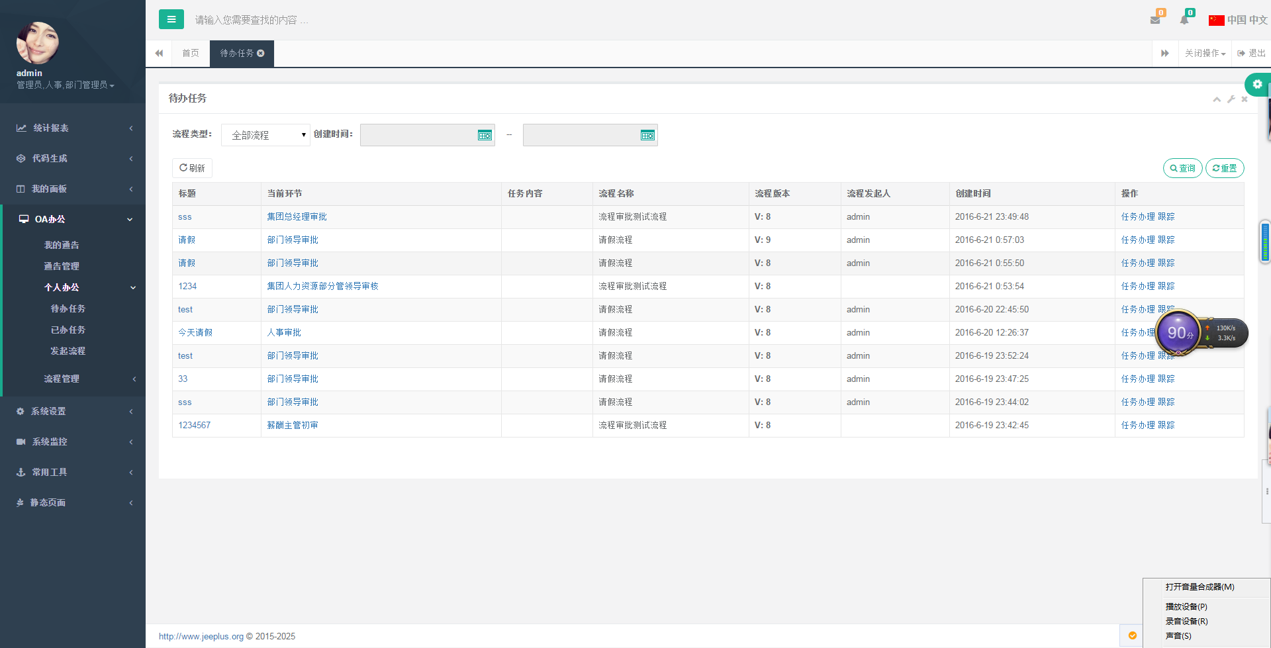Toggle the sidebar with the green hamburger button
Image resolution: width=1271 pixels, height=648 pixels.
(x=171, y=19)
